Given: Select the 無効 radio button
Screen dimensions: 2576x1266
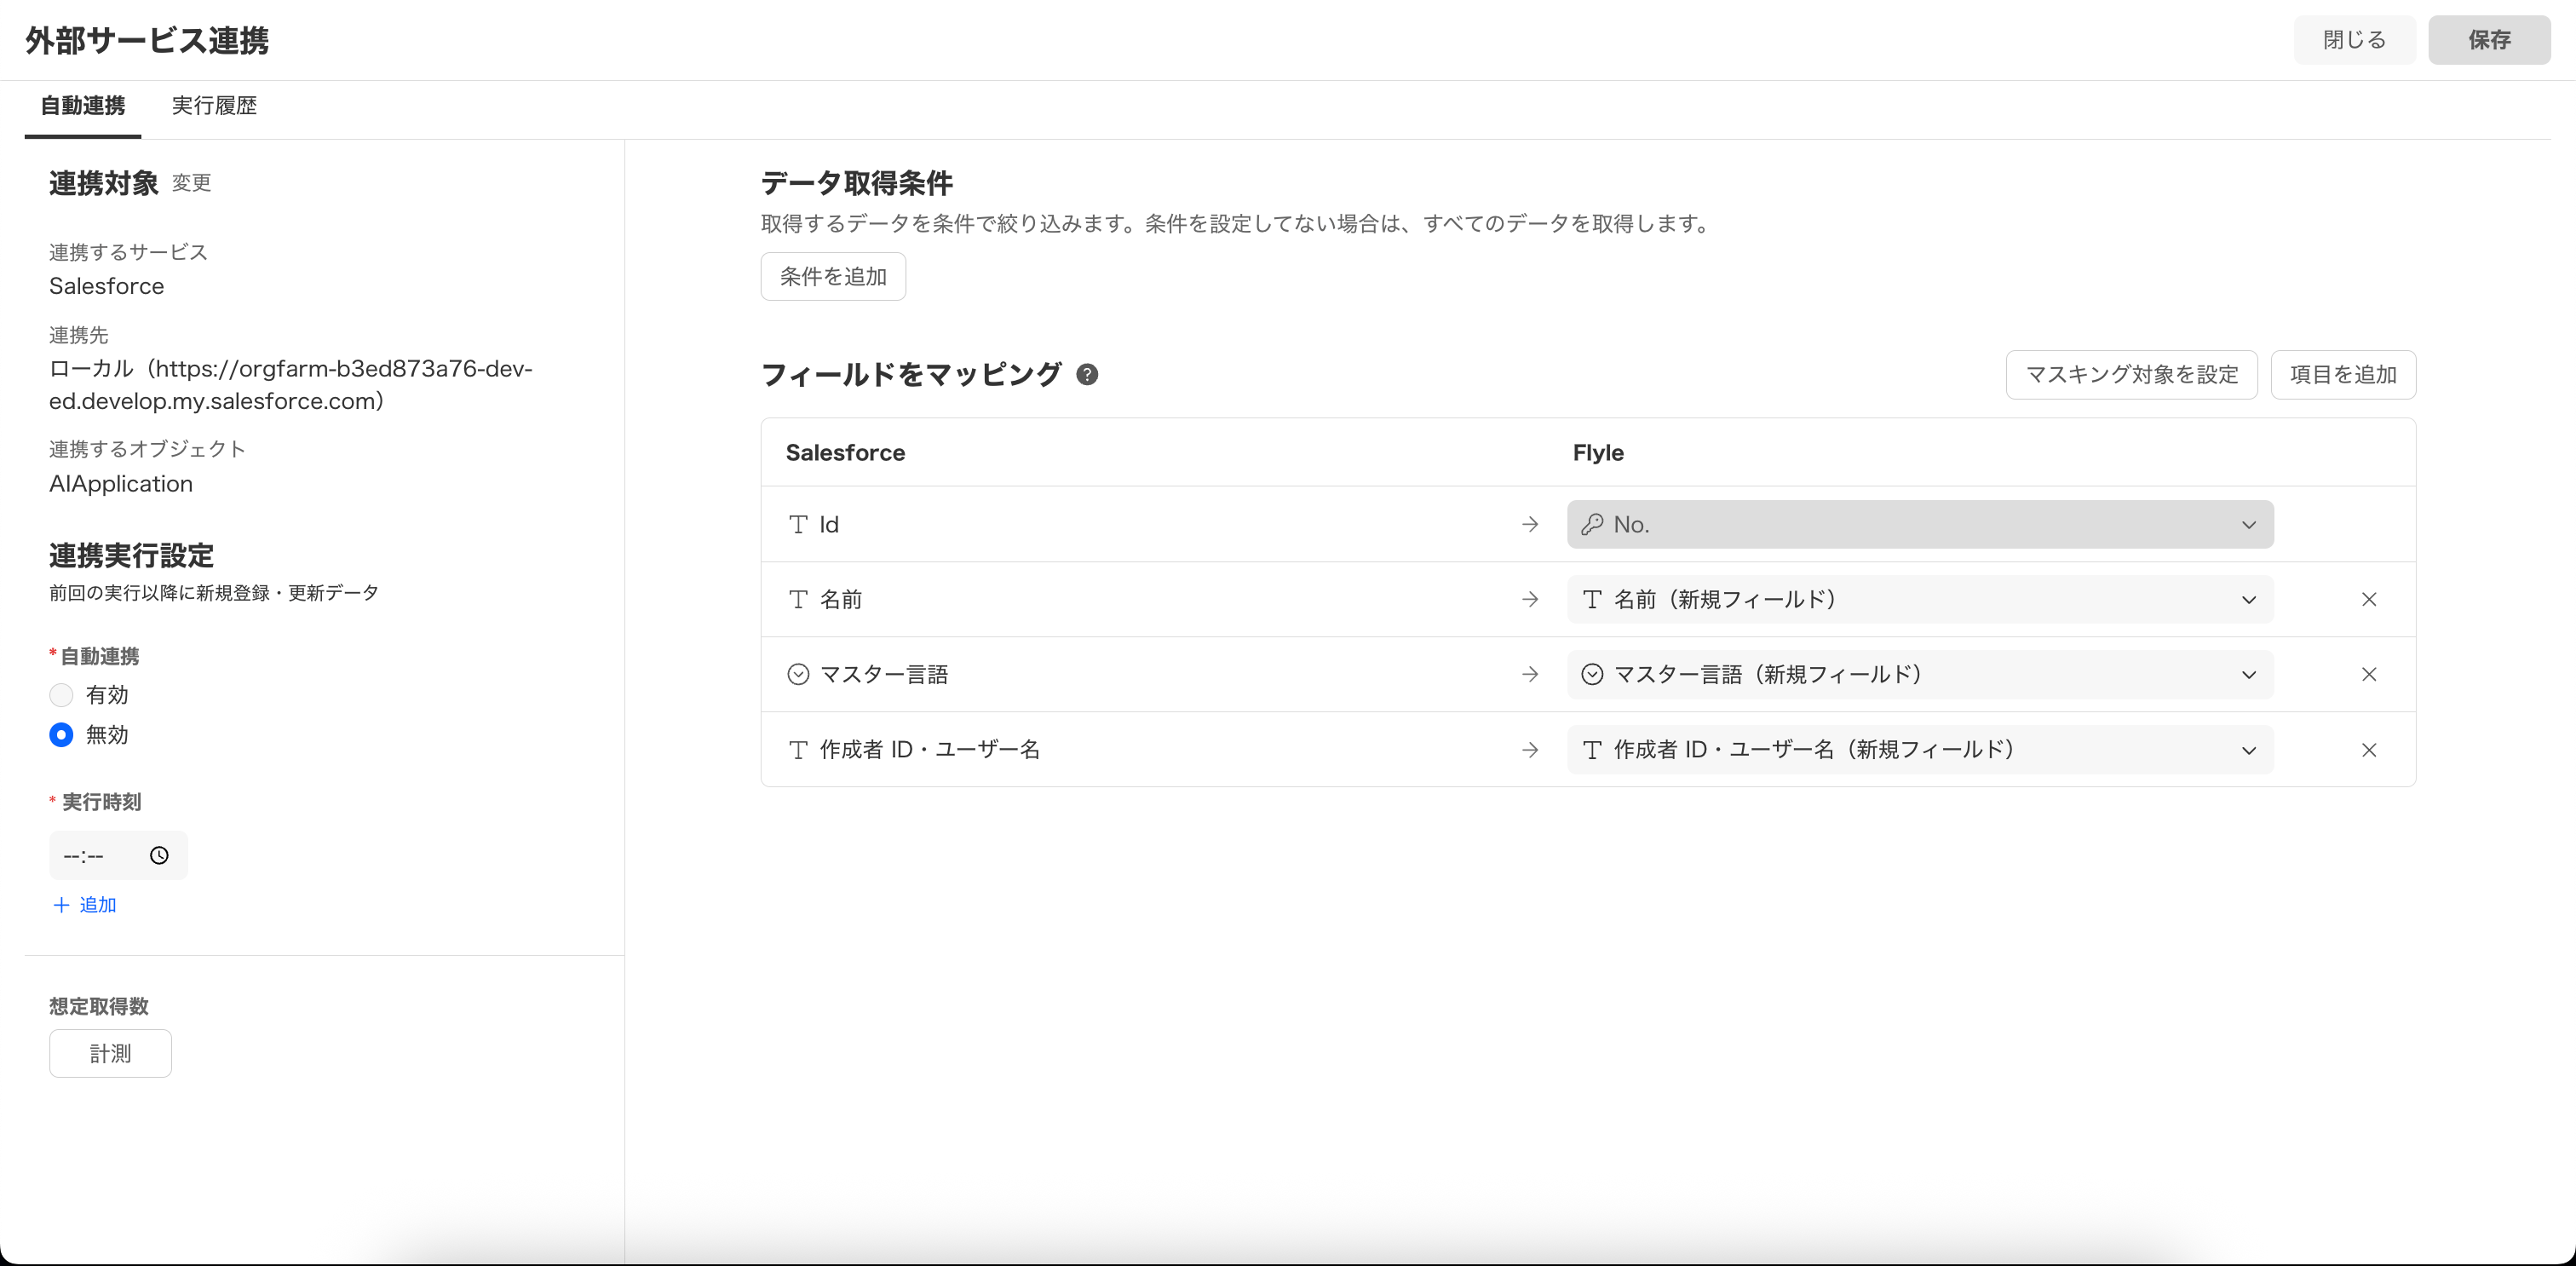Looking at the screenshot, I should click(x=61, y=735).
